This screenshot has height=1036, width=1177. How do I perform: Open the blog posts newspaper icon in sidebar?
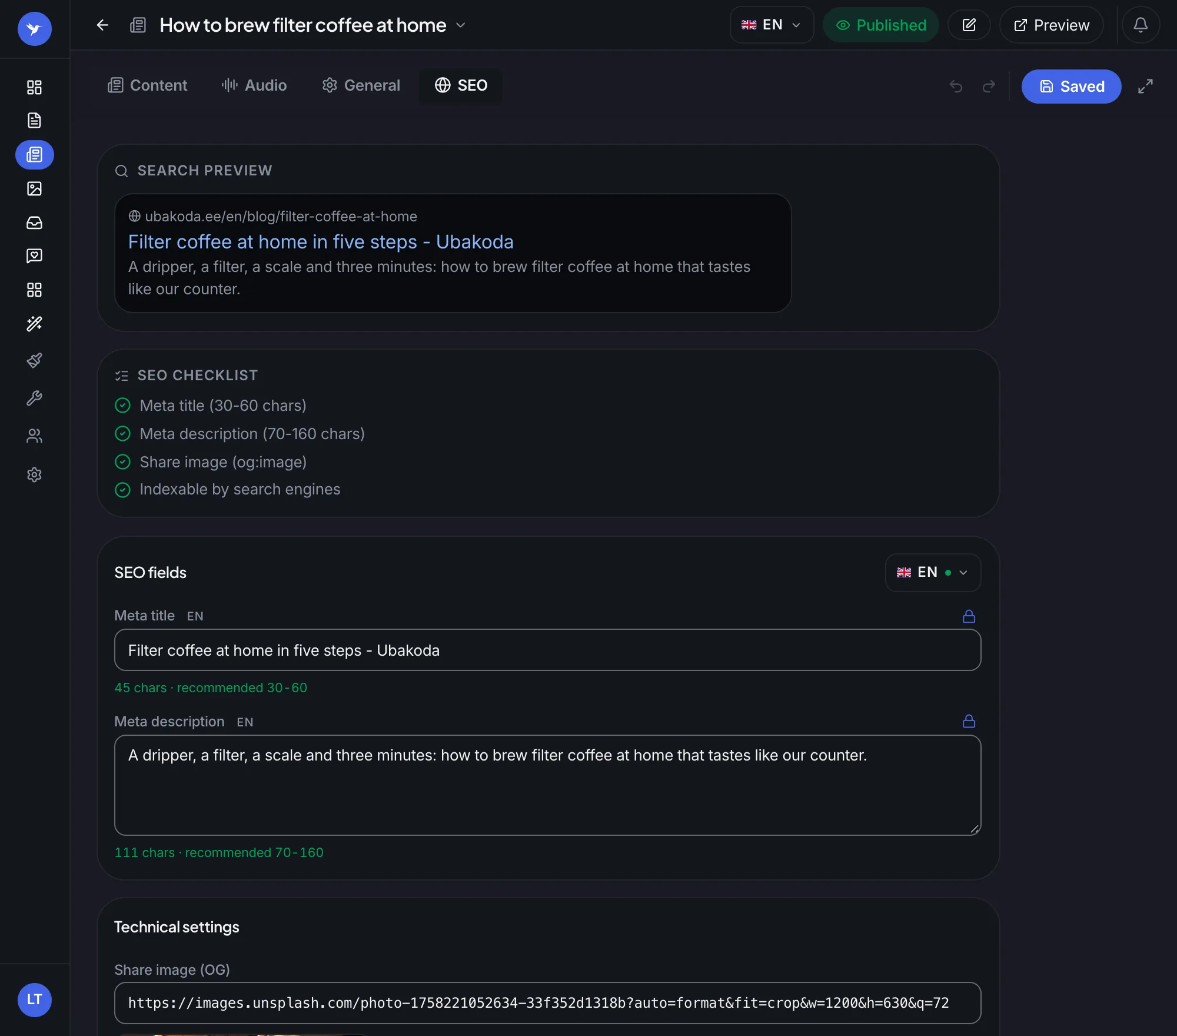pyautogui.click(x=34, y=155)
